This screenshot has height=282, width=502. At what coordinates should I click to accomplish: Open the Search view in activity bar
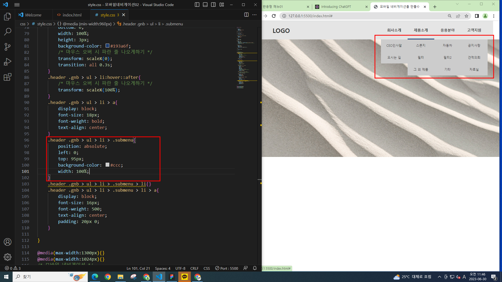[8, 32]
